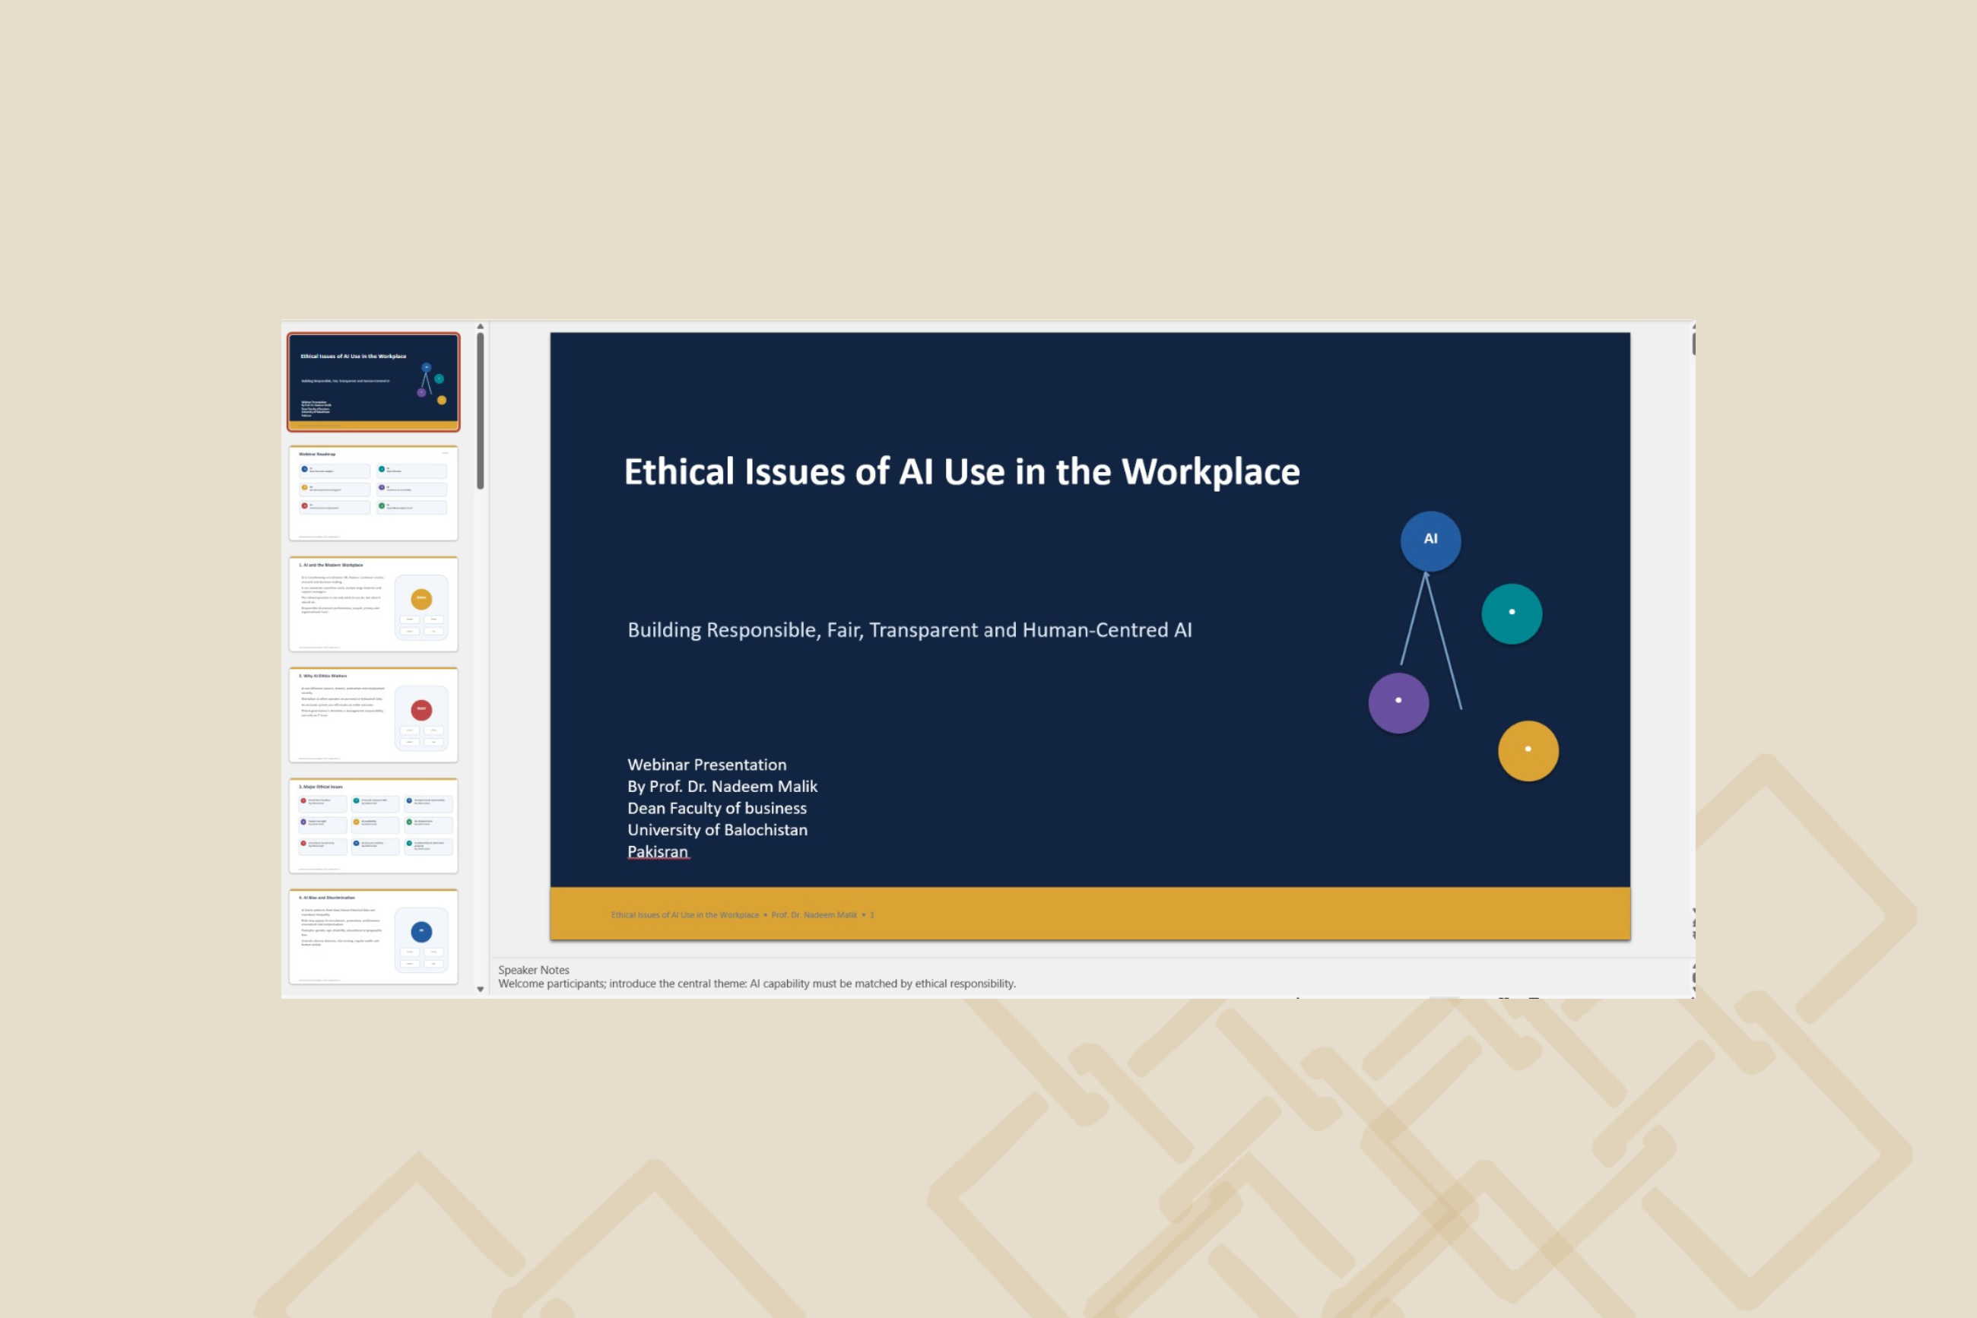The width and height of the screenshot is (1977, 1318).
Task: Click 'Dean Faculty of business' text
Action: 716,809
